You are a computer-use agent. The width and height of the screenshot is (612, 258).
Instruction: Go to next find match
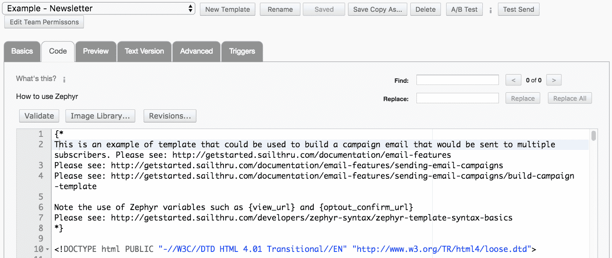pos(554,80)
